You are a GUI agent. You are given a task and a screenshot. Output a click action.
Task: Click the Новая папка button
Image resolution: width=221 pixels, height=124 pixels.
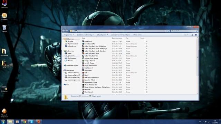[137, 35]
